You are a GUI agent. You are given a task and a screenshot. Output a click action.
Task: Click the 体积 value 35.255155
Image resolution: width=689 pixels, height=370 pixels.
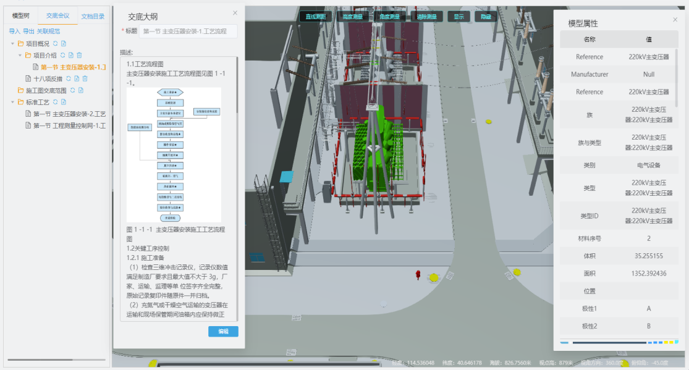(649, 256)
